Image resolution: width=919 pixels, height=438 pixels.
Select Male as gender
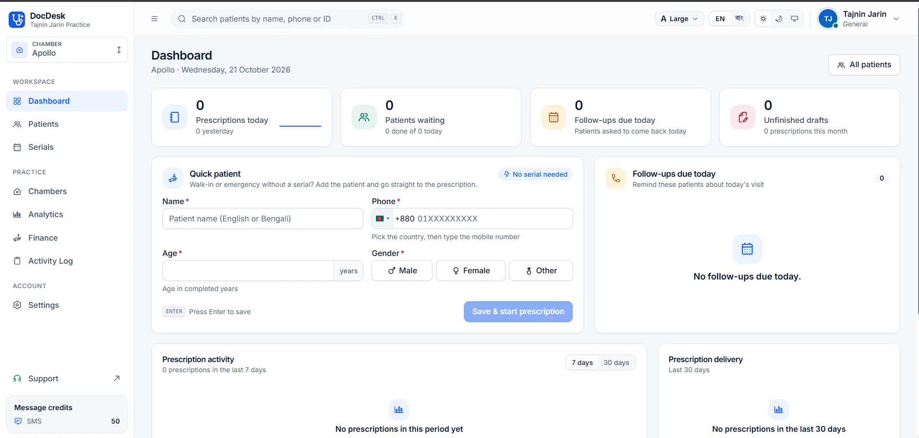pos(402,271)
